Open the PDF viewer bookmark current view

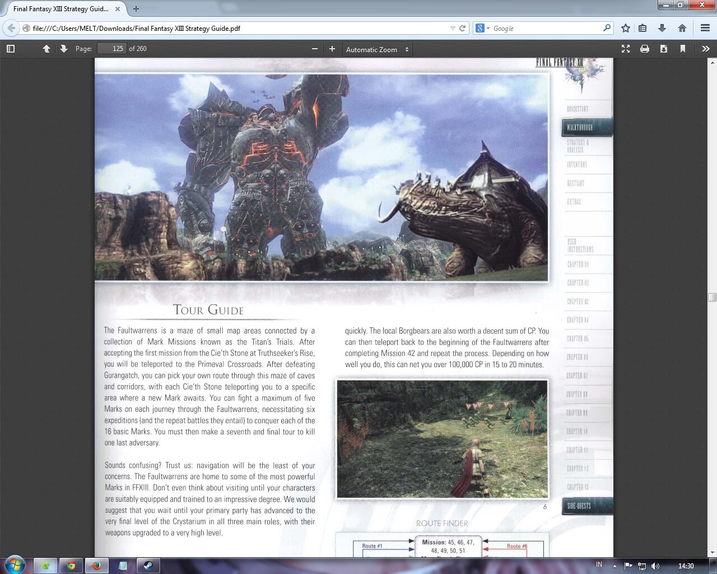coord(683,49)
